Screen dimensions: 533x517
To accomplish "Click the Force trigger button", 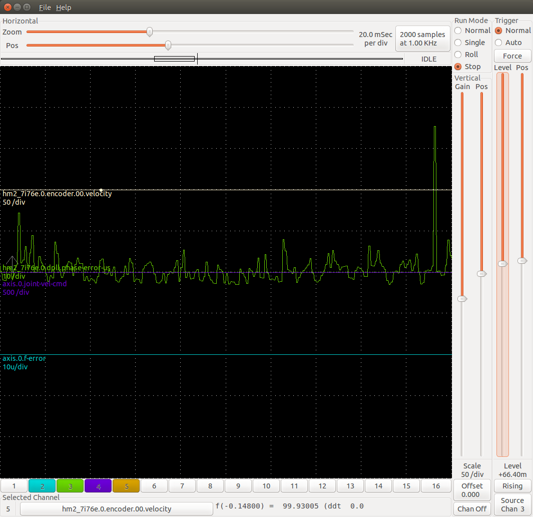I will pyautogui.click(x=512, y=56).
